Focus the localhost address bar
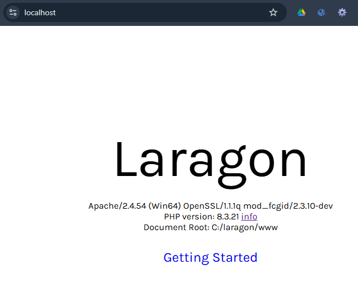Viewport: 358px width, 295px height. (145, 12)
